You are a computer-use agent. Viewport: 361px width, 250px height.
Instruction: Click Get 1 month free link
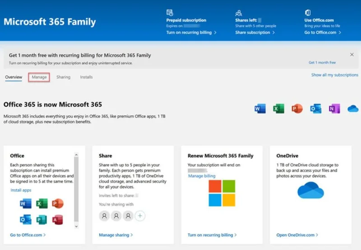point(322,63)
